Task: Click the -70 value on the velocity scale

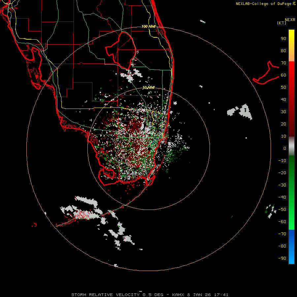Action: (282, 234)
